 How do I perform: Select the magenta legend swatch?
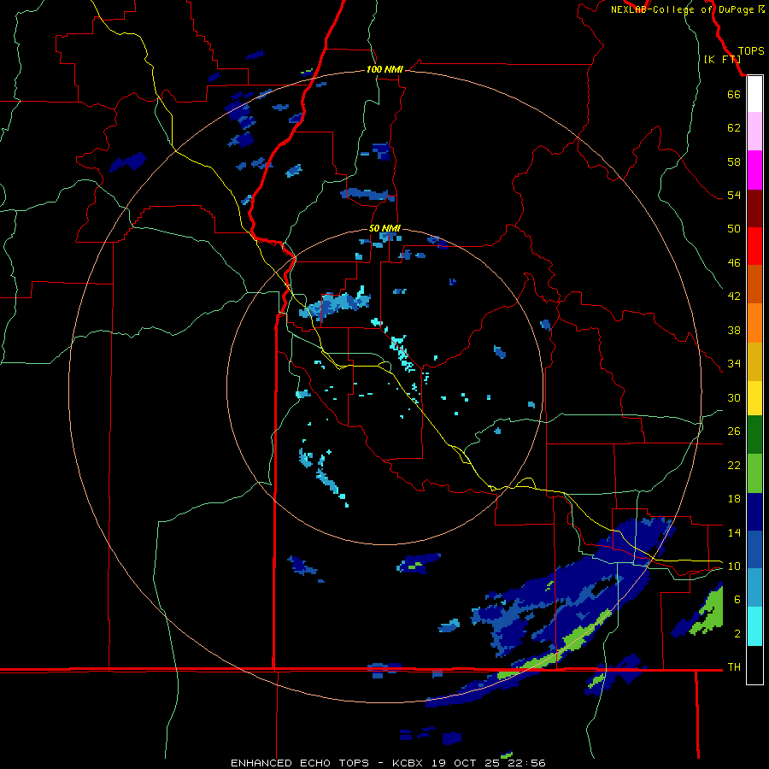754,170
